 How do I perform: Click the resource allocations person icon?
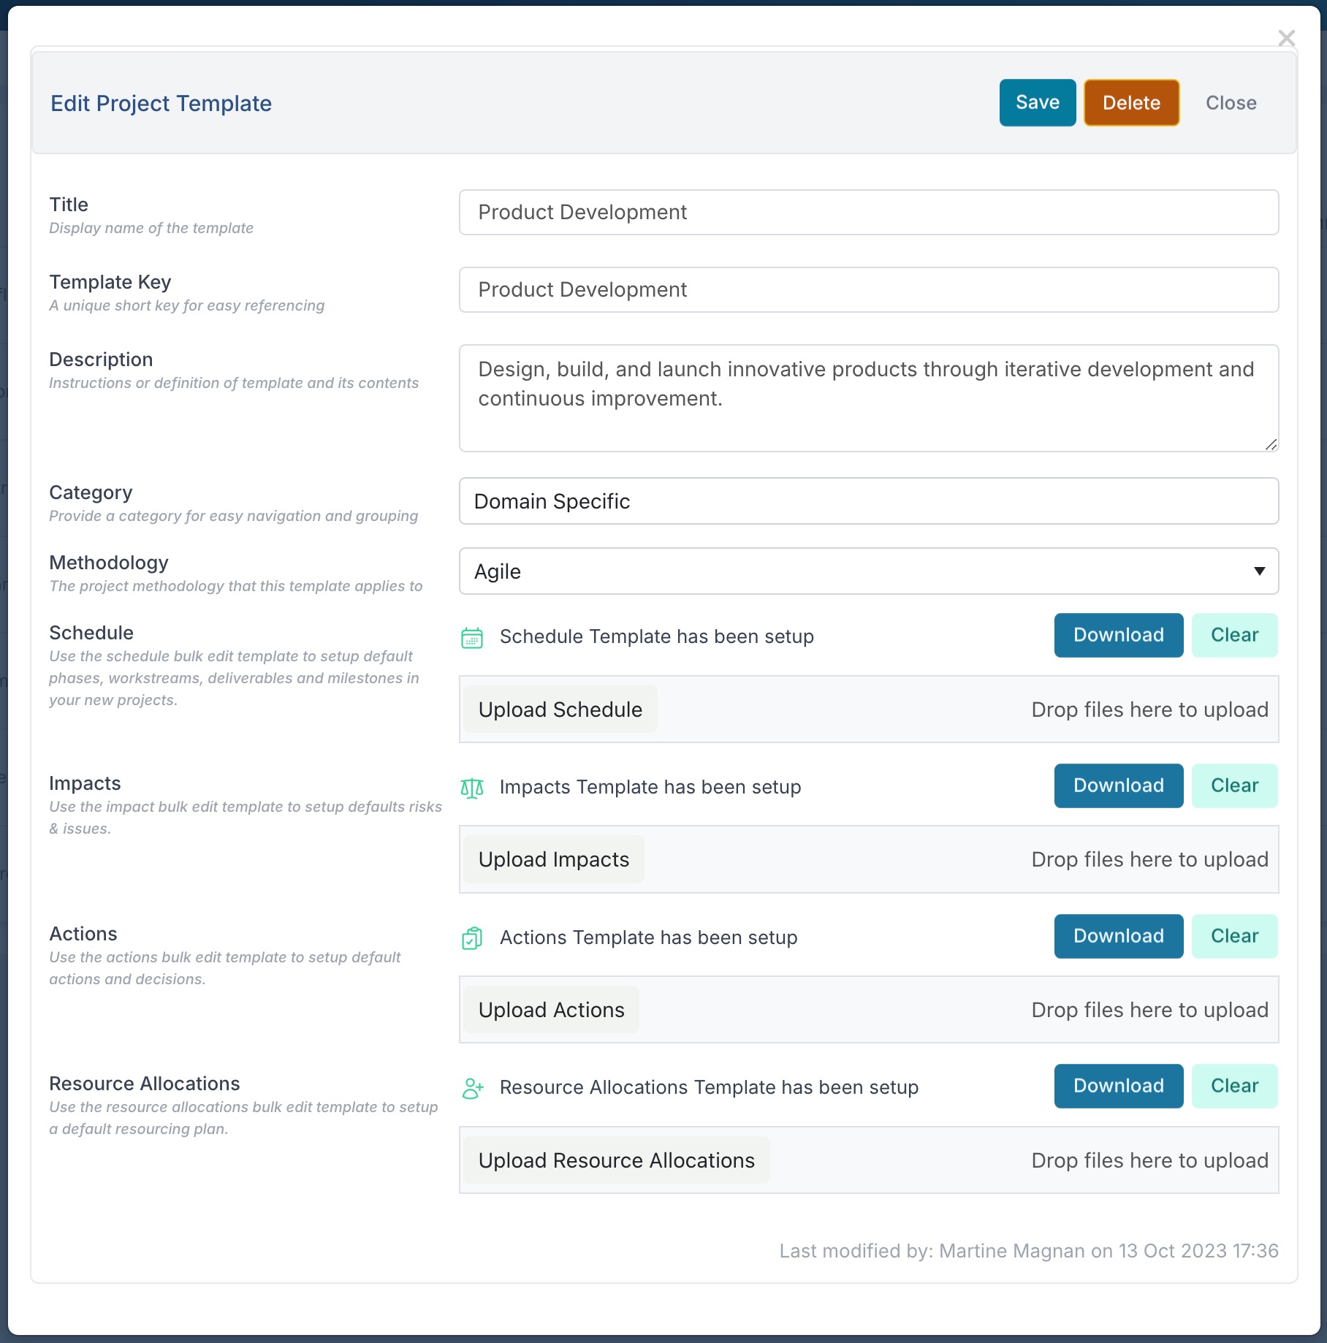pyautogui.click(x=473, y=1088)
